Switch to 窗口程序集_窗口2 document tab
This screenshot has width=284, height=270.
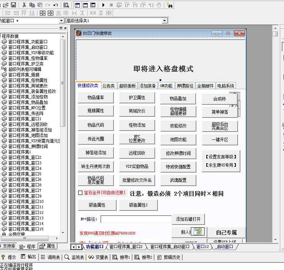(126, 247)
